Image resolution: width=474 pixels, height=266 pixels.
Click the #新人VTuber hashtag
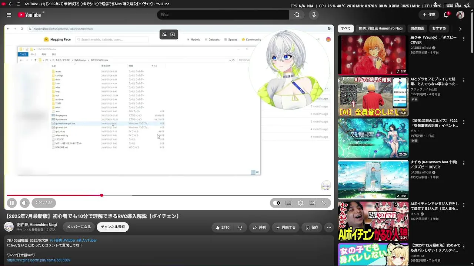pos(86,241)
